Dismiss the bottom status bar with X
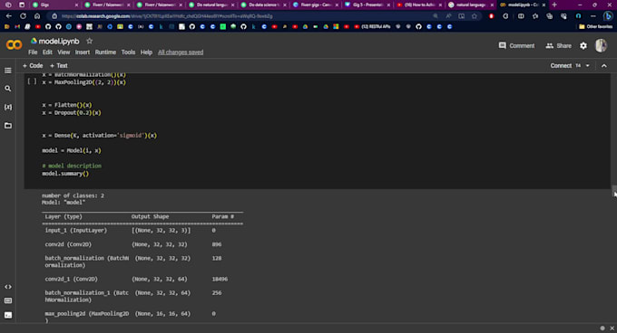The image size is (617, 333). 612,328
